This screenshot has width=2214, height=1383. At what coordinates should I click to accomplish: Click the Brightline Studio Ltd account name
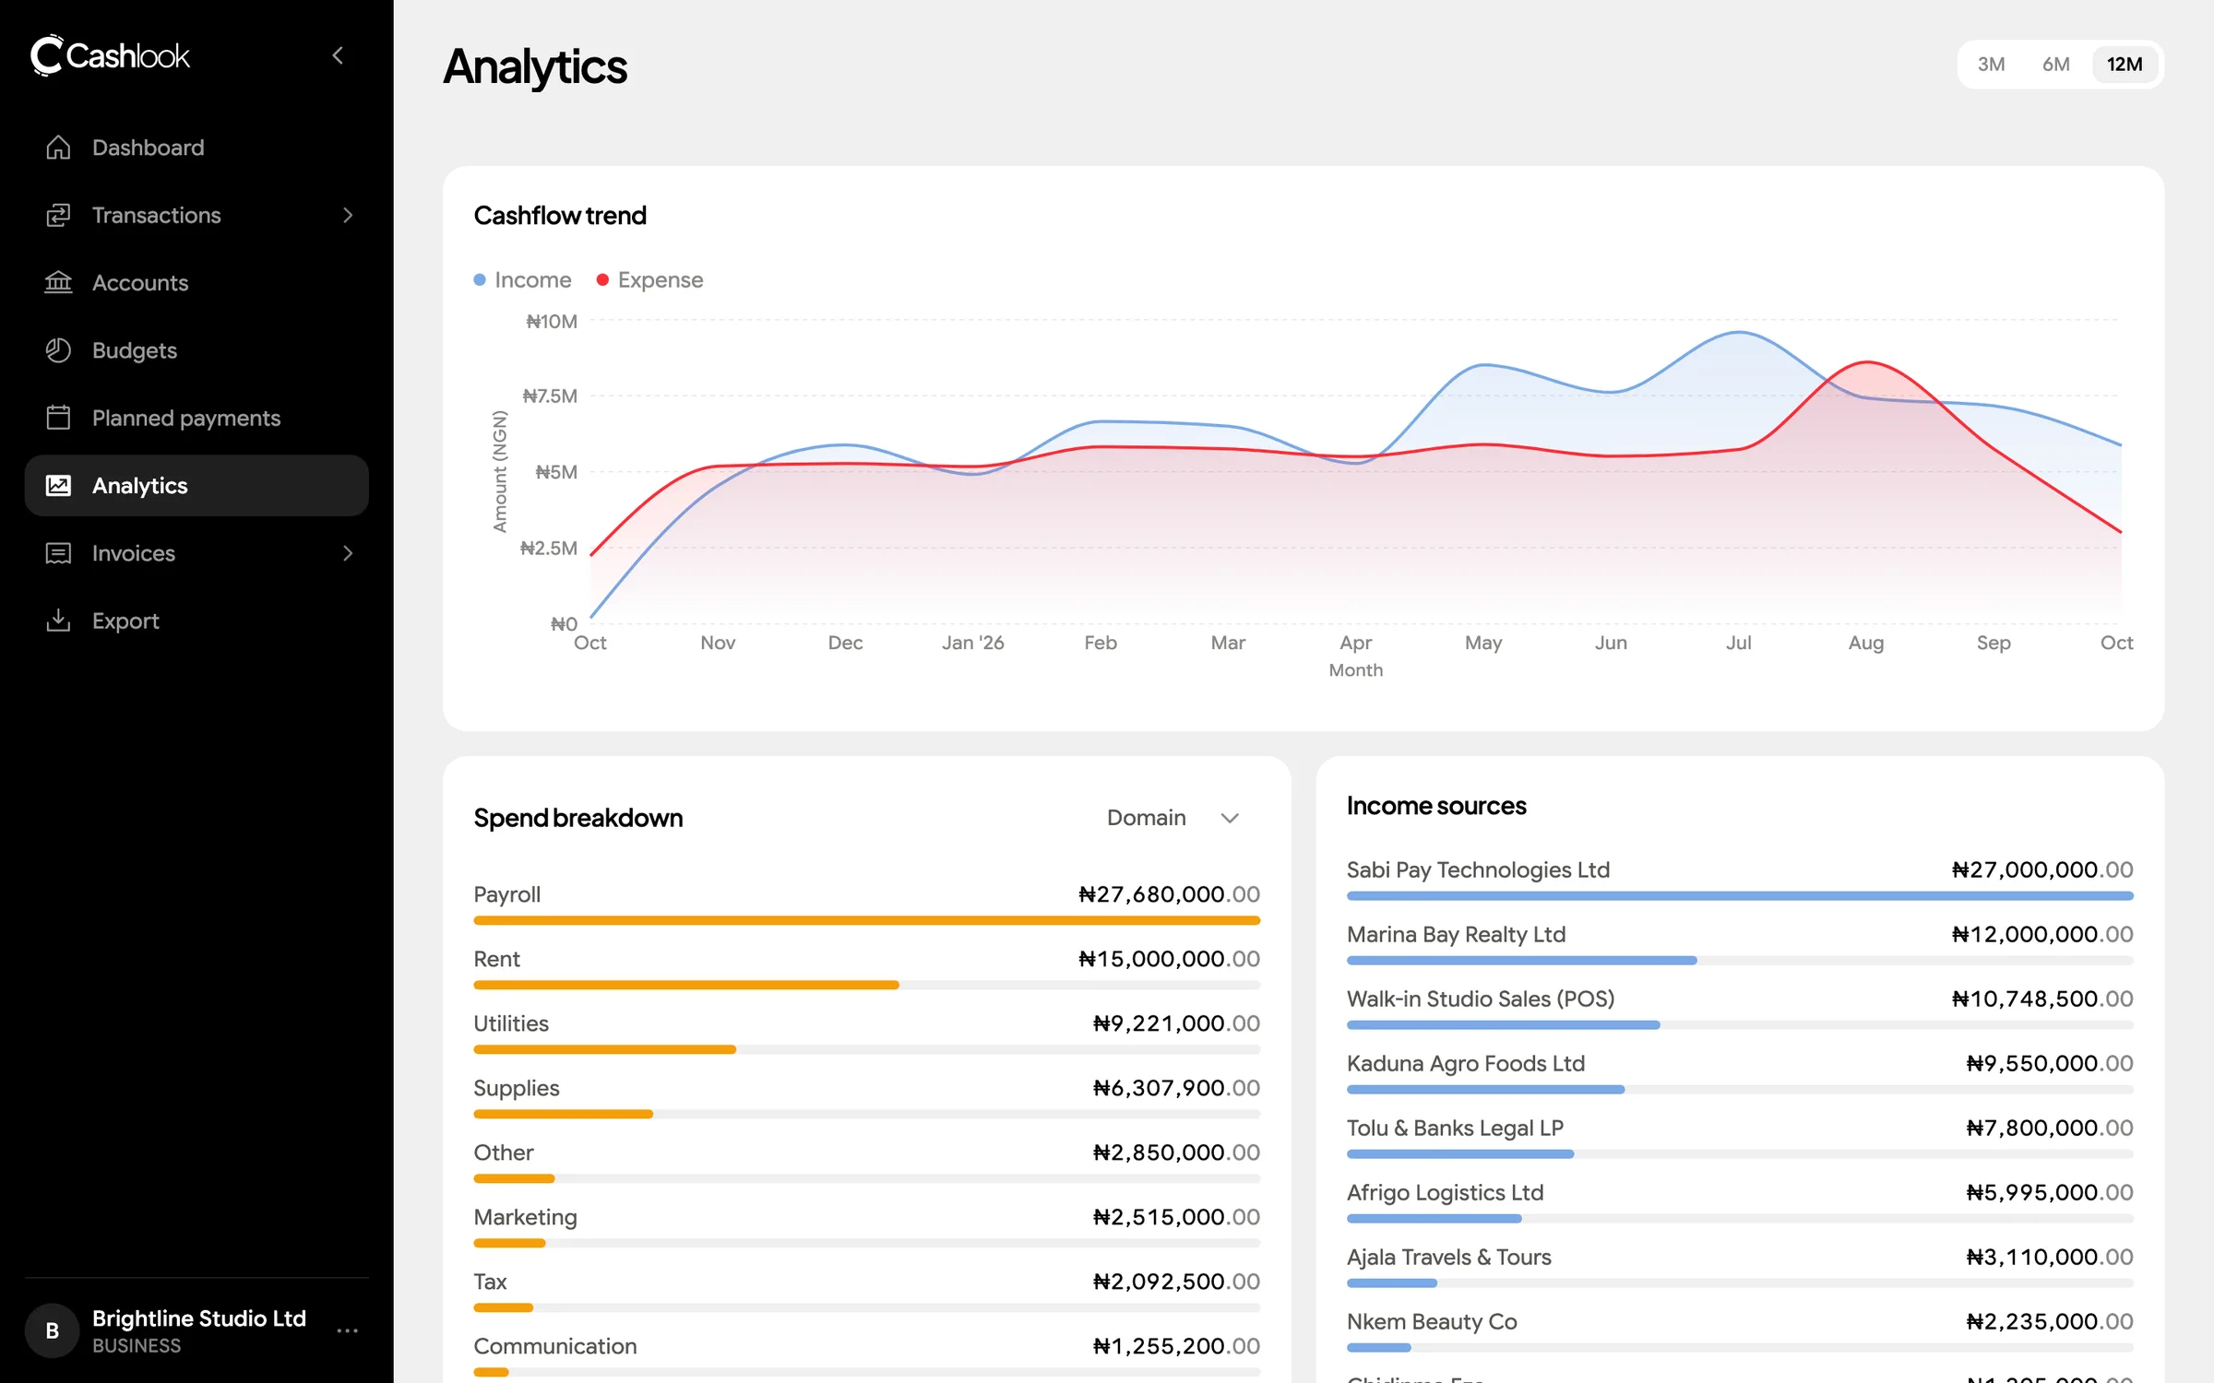point(199,1318)
